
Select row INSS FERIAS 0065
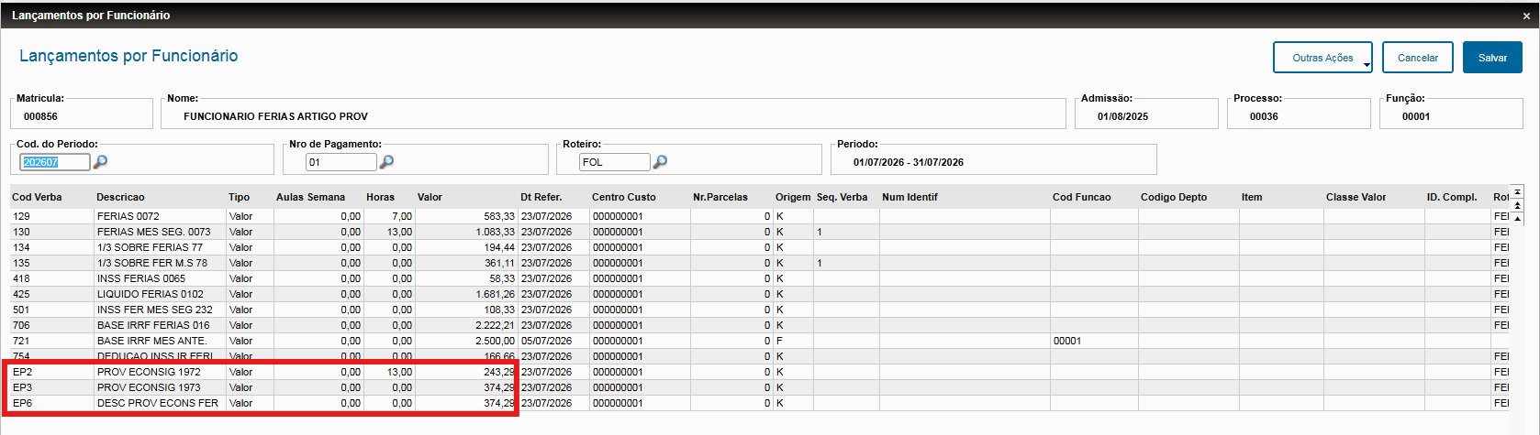(x=760, y=278)
